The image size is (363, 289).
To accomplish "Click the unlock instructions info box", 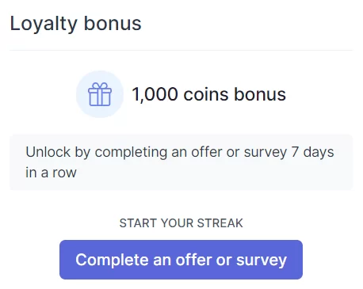I will click(181, 162).
